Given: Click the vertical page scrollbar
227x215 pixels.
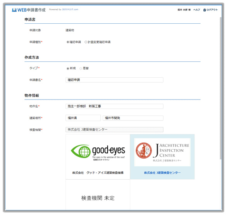Looking at the screenshot, I should pos(220,88).
